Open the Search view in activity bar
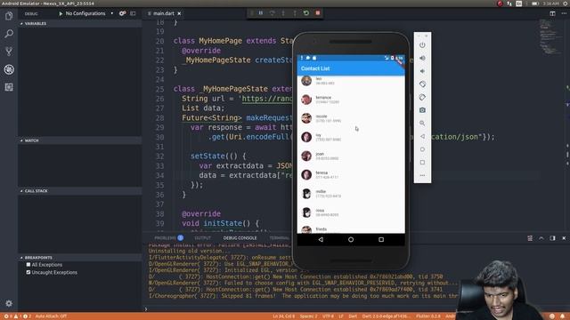The width and height of the screenshot is (570, 320). [9, 34]
